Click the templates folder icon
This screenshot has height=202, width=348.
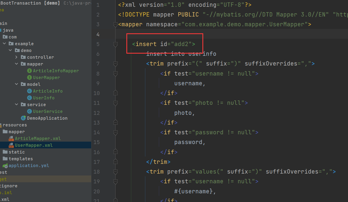(x=5, y=159)
